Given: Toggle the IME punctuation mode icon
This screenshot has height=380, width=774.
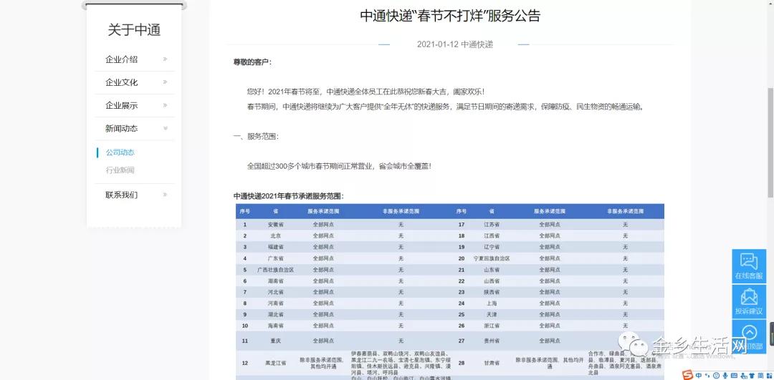Looking at the screenshot, I should [707, 376].
